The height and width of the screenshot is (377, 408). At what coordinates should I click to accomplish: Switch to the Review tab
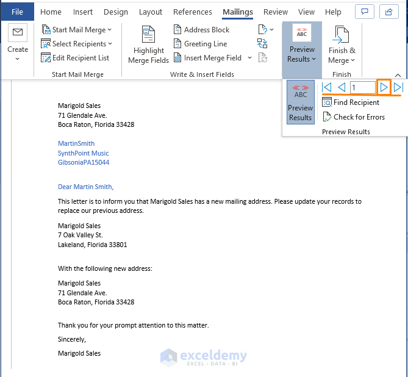(x=276, y=12)
